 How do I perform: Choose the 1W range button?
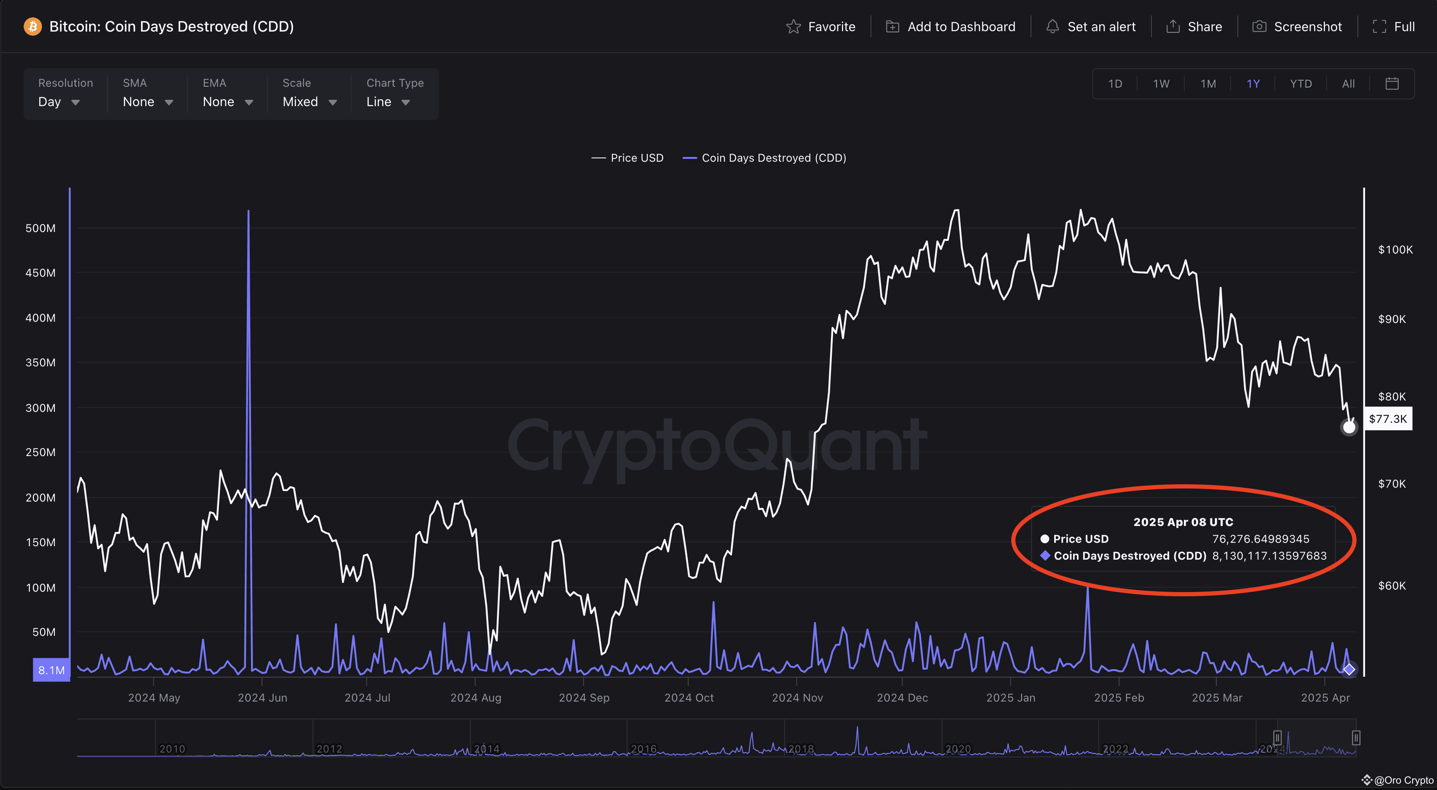click(x=1162, y=84)
